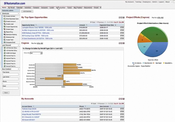Image resolution: width=175 pixels, height=122 pixels.
Task: Click the Compose Email shortcut icon
Action: pyautogui.click(x=5, y=42)
